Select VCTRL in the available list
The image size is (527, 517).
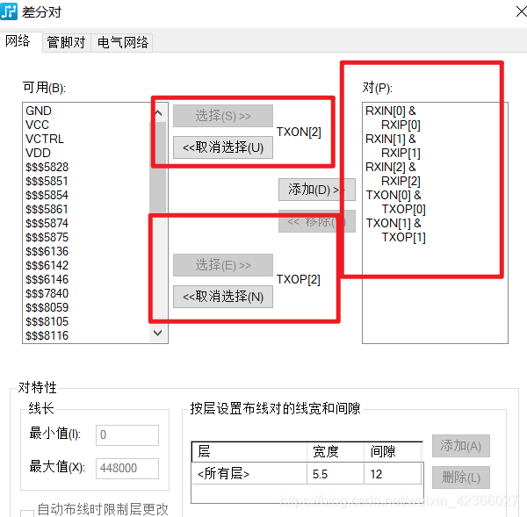click(x=45, y=139)
